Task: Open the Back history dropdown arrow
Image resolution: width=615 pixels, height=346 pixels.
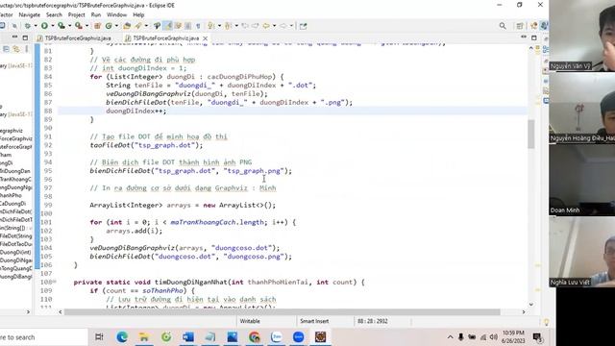Action: tap(274, 26)
